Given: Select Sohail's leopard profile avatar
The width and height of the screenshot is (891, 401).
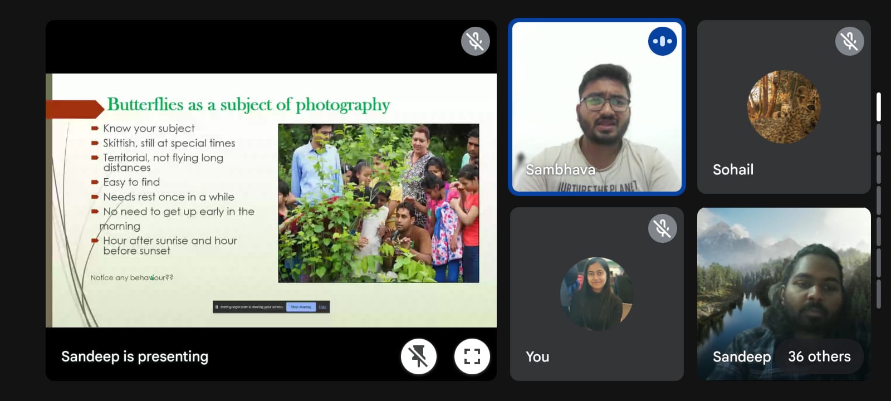Looking at the screenshot, I should point(784,107).
